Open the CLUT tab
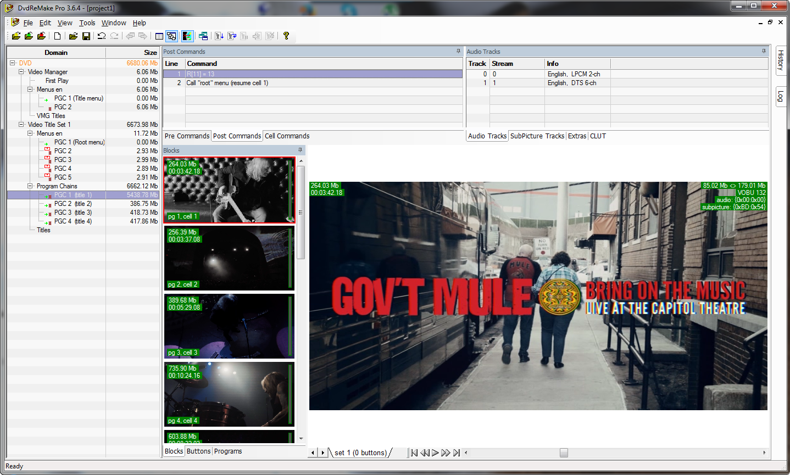790x475 pixels. pos(598,136)
